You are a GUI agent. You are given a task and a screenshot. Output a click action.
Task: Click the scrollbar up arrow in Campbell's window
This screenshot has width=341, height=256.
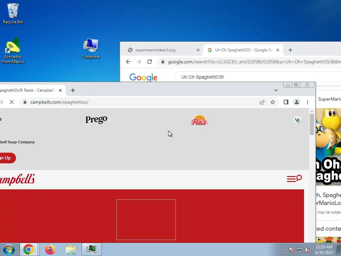(x=312, y=111)
